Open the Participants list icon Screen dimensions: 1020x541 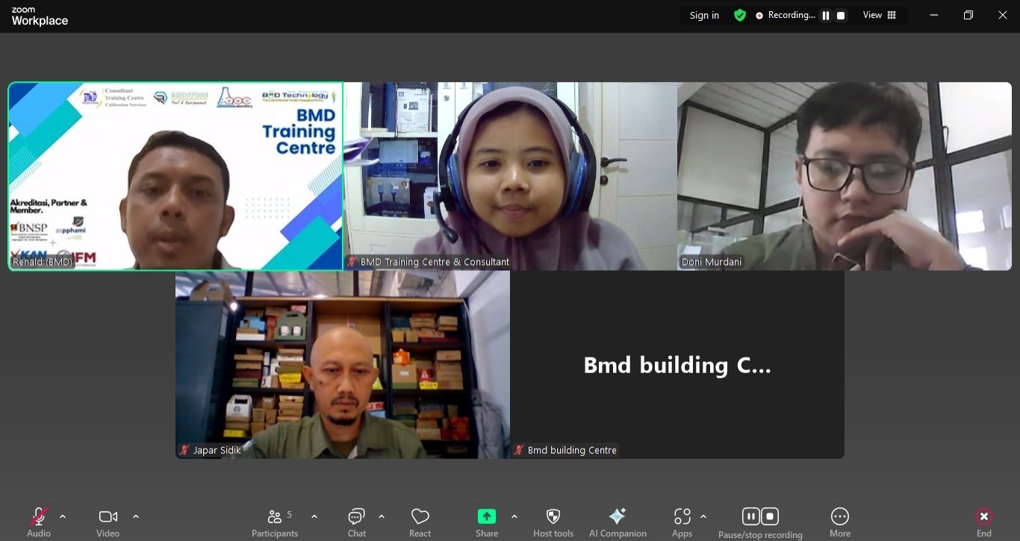[x=275, y=516]
